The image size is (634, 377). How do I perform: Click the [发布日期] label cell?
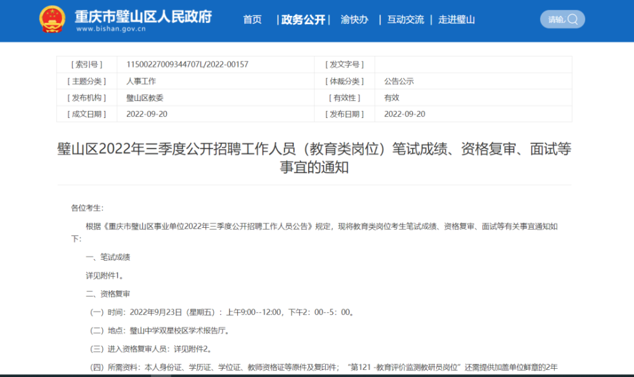coord(344,114)
